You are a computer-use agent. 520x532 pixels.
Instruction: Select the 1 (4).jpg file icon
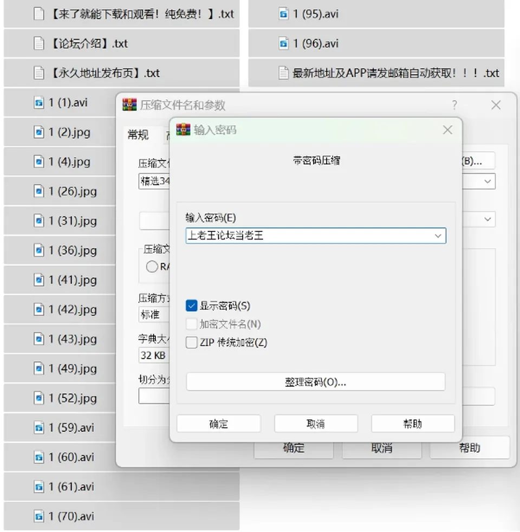[x=39, y=161]
